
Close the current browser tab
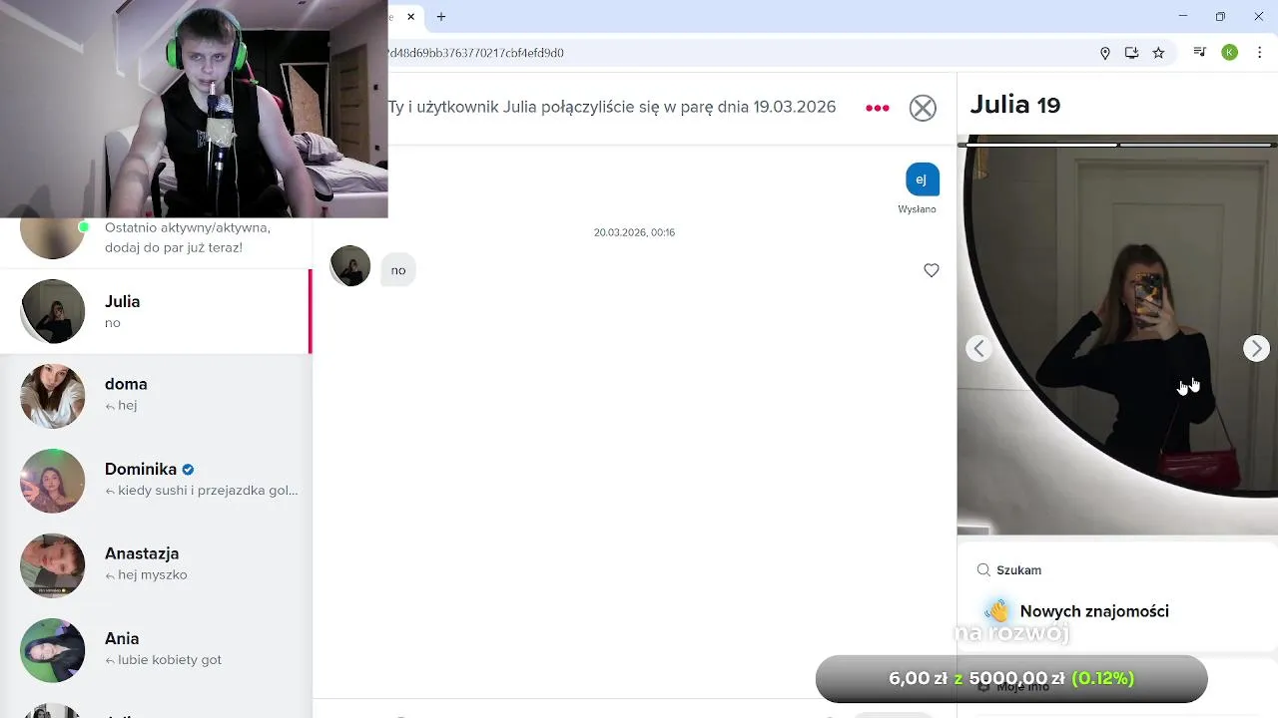(410, 17)
